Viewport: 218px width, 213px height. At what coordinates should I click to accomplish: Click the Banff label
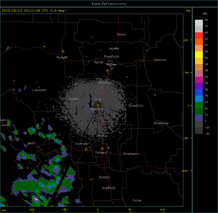(31, 143)
